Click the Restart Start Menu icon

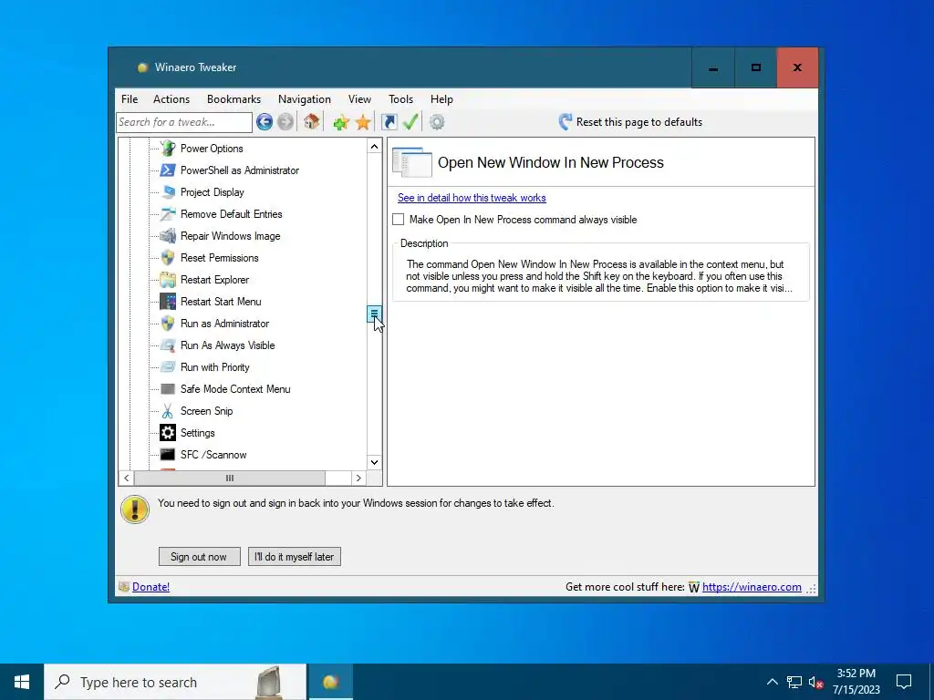point(168,301)
